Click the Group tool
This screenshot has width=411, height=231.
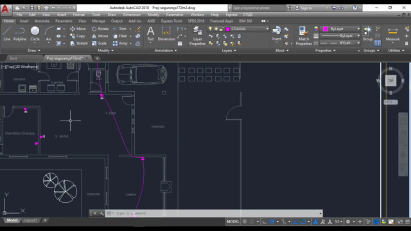pos(367,33)
